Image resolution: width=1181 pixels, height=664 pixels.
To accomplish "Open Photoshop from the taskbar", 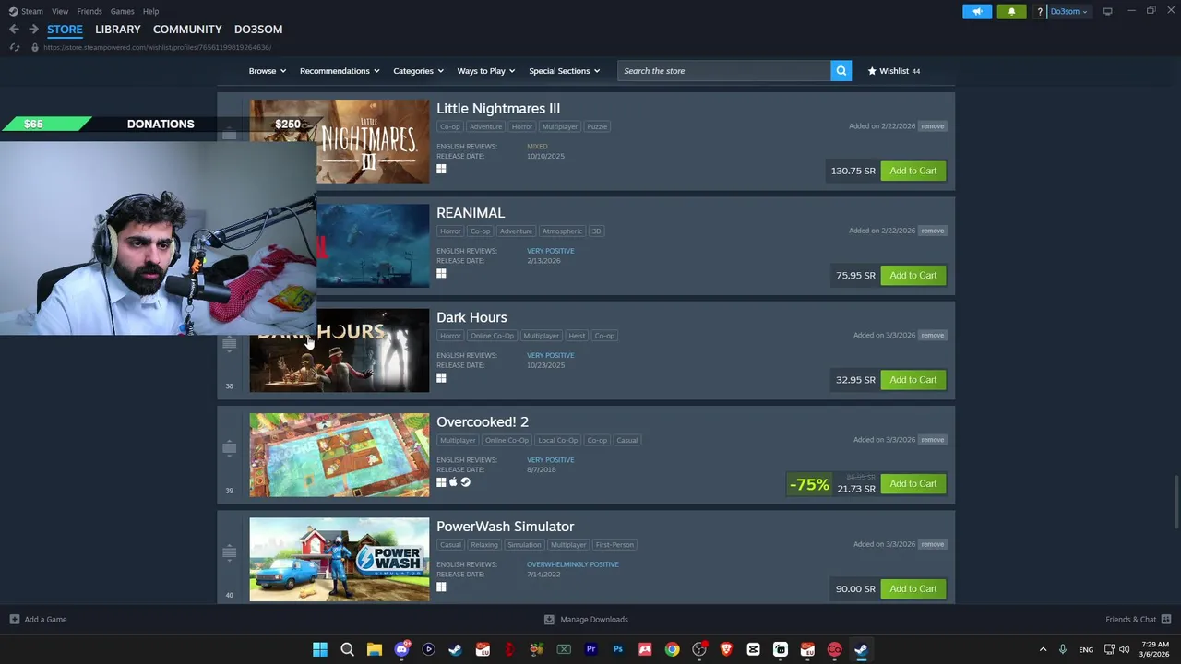I will point(618,649).
